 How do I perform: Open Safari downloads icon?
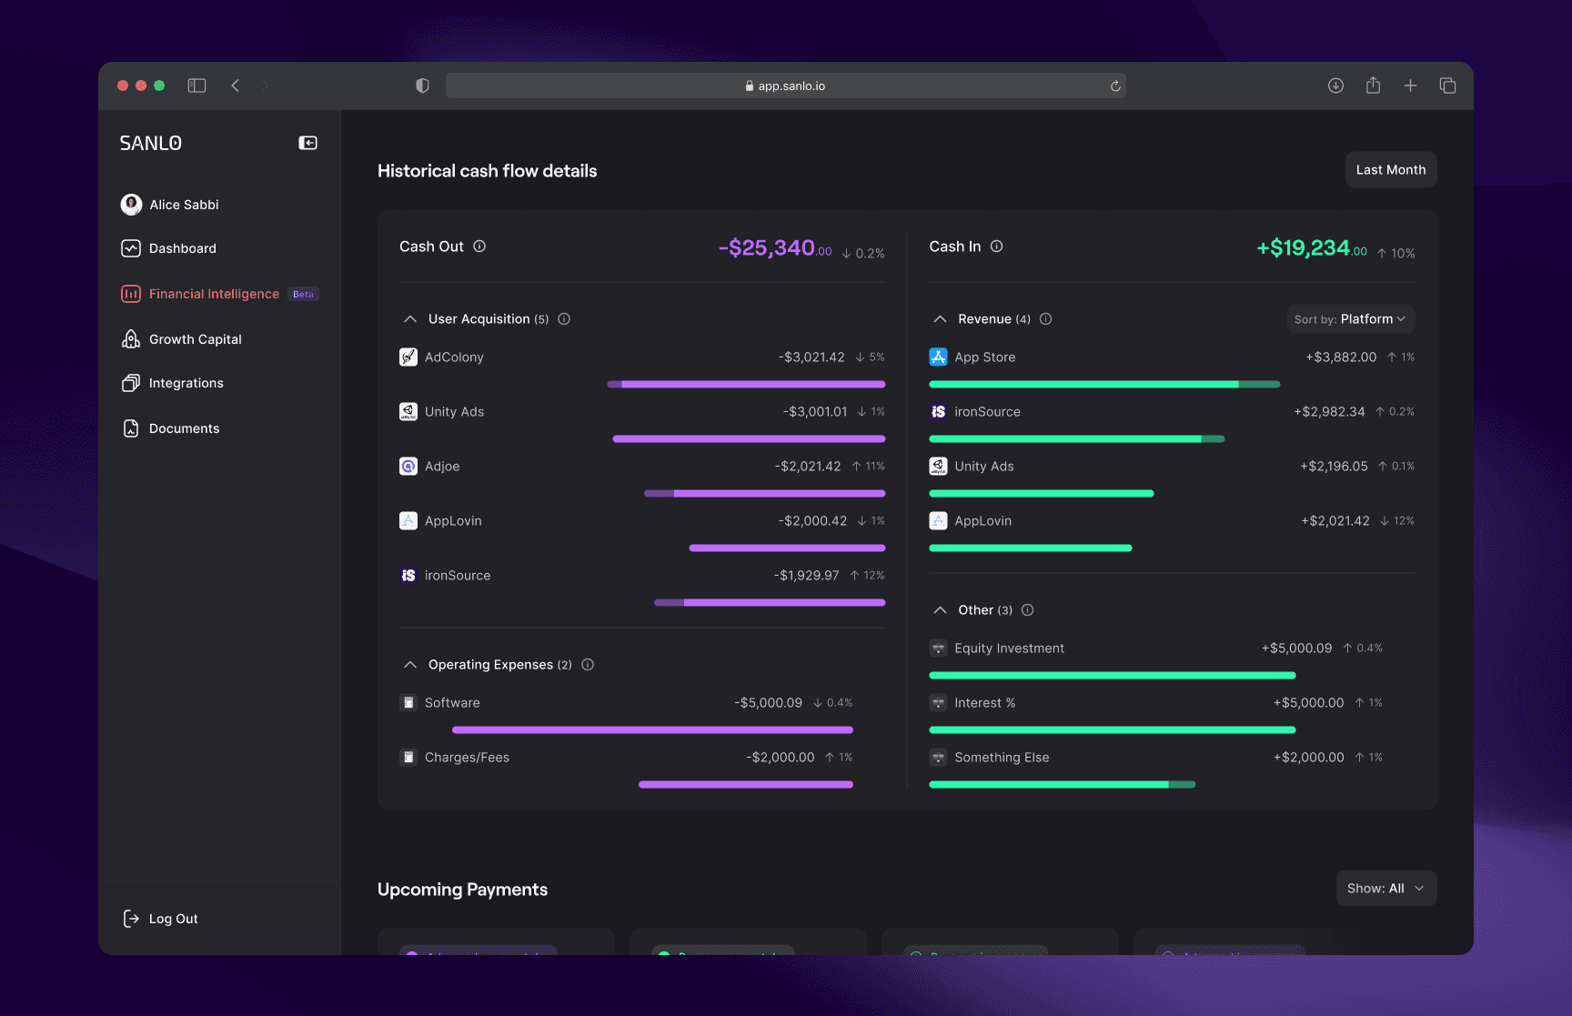(x=1335, y=86)
